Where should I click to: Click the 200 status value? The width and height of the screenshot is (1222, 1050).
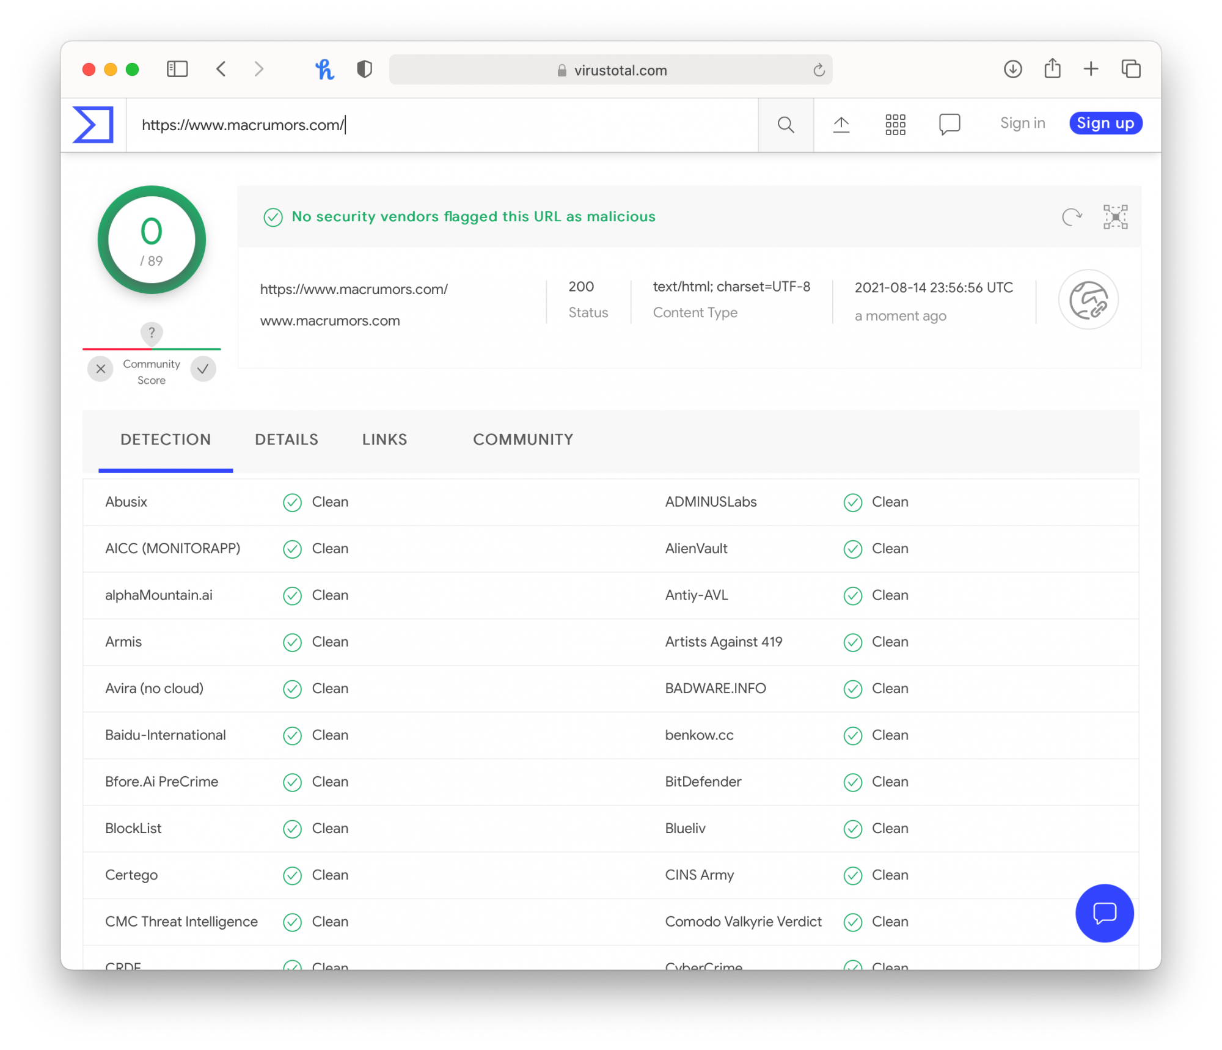581,287
